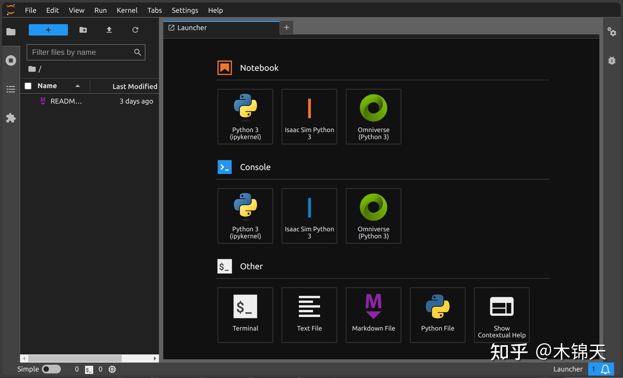Screen dimensions: 623x378
Task: Check the select-all files checkbox
Action: coord(28,86)
